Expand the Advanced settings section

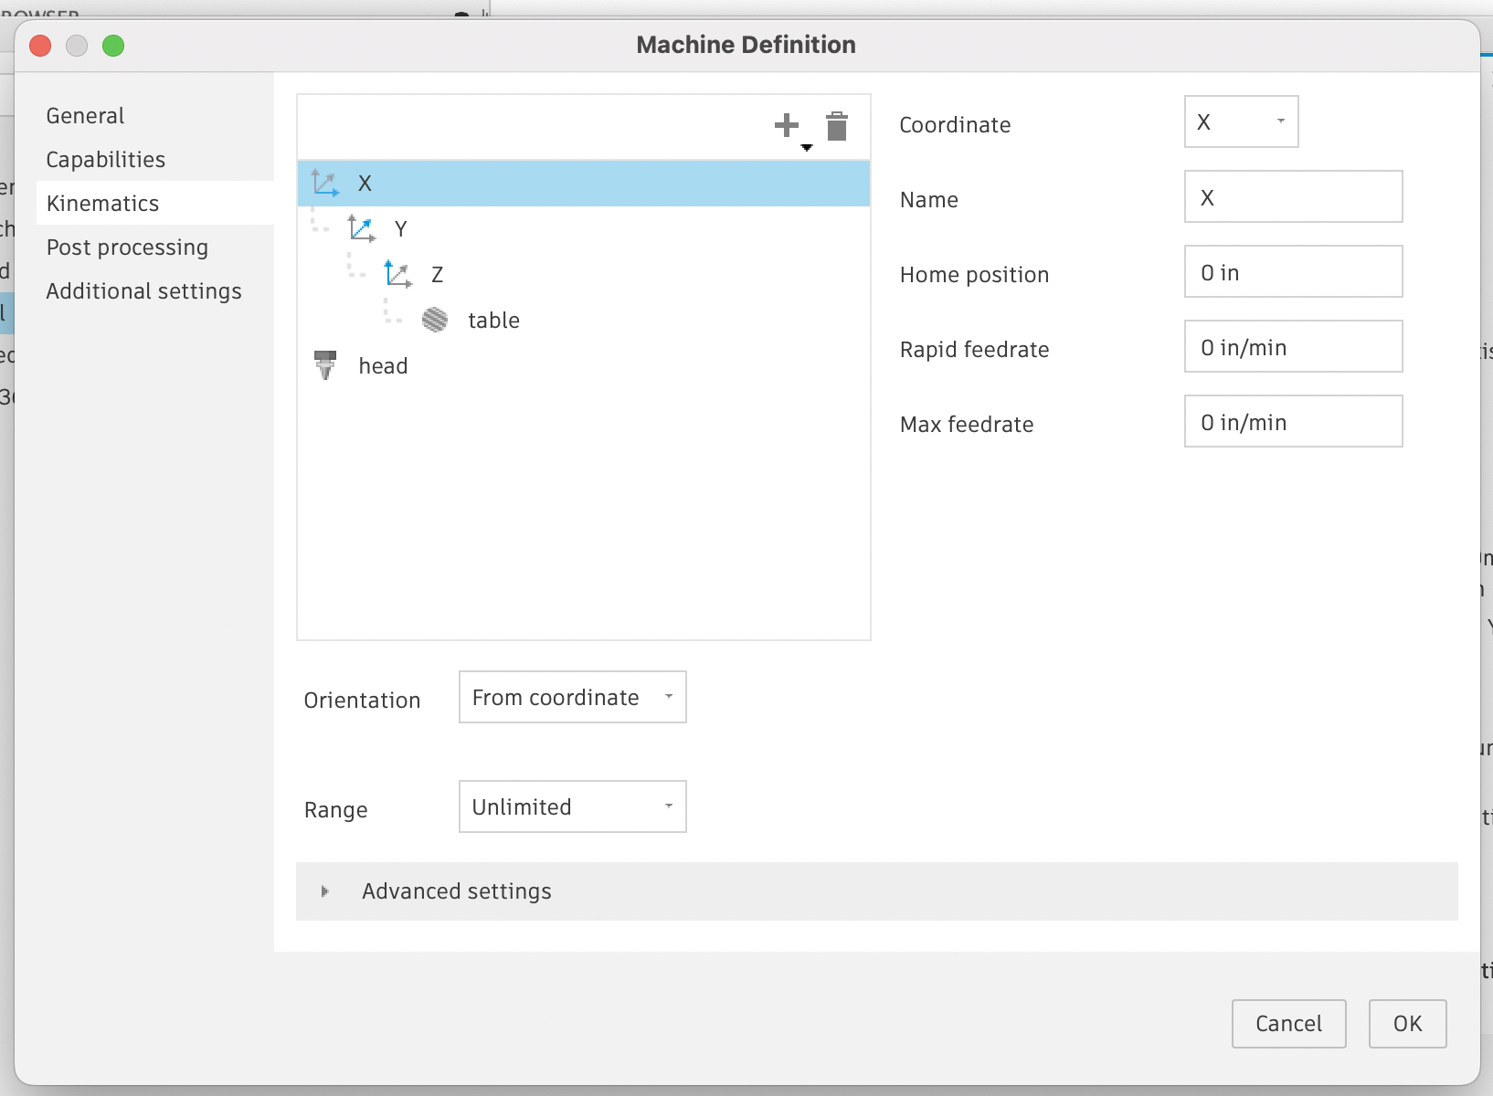click(x=325, y=891)
